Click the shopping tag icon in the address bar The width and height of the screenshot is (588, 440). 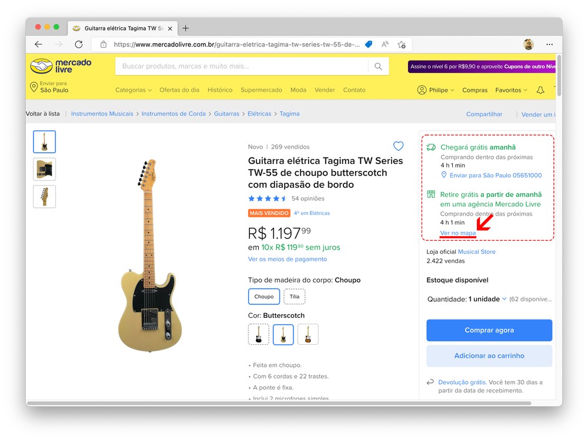point(369,44)
